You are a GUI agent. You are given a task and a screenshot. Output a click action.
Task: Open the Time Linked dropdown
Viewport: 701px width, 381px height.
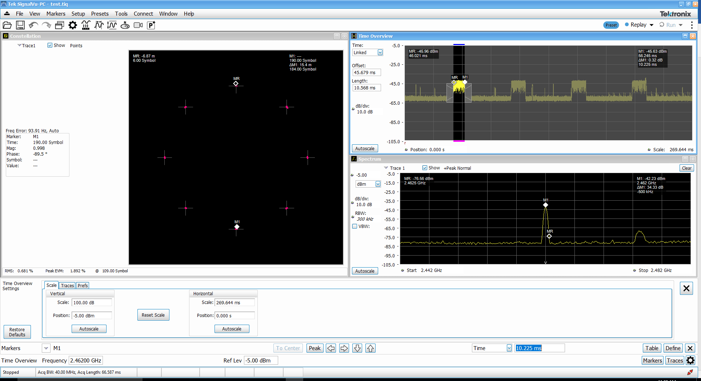click(x=380, y=52)
